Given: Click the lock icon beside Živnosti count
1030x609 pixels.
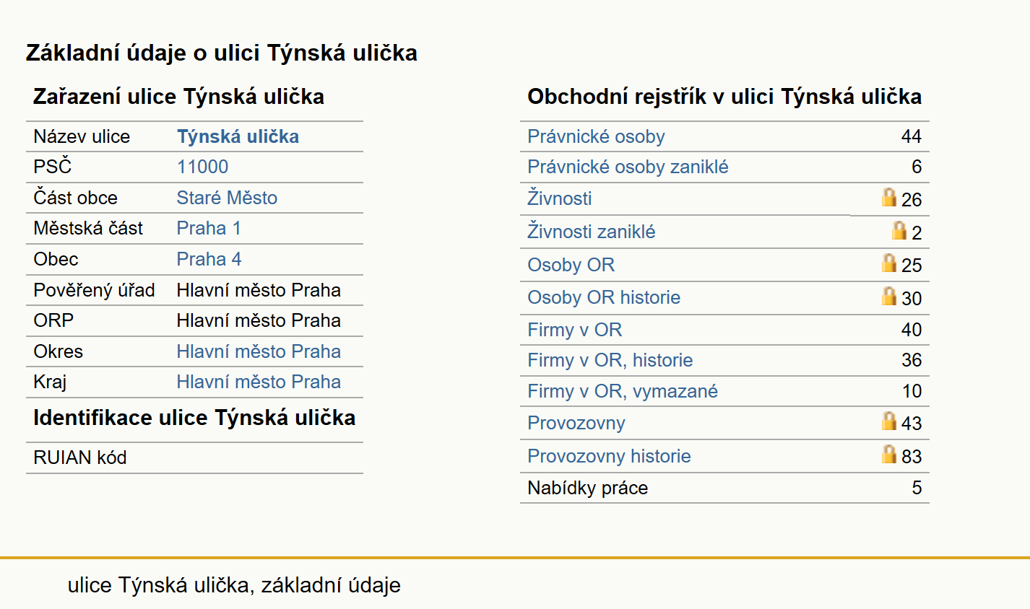Looking at the screenshot, I should 889,197.
